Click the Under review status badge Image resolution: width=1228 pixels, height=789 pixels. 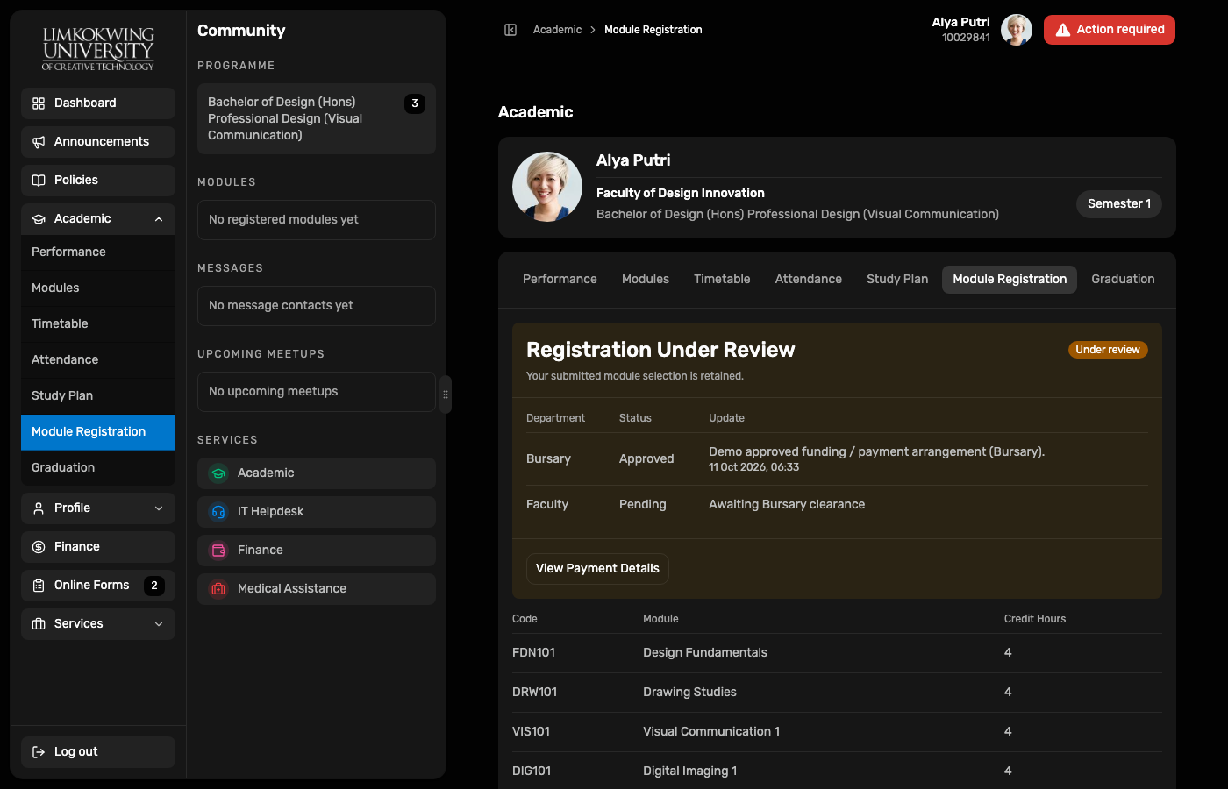(x=1108, y=350)
